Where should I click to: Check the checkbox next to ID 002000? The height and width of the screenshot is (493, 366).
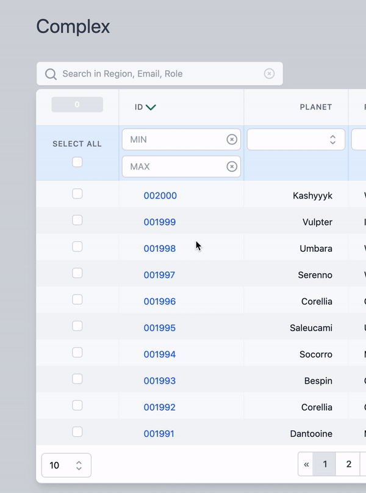pos(77,194)
